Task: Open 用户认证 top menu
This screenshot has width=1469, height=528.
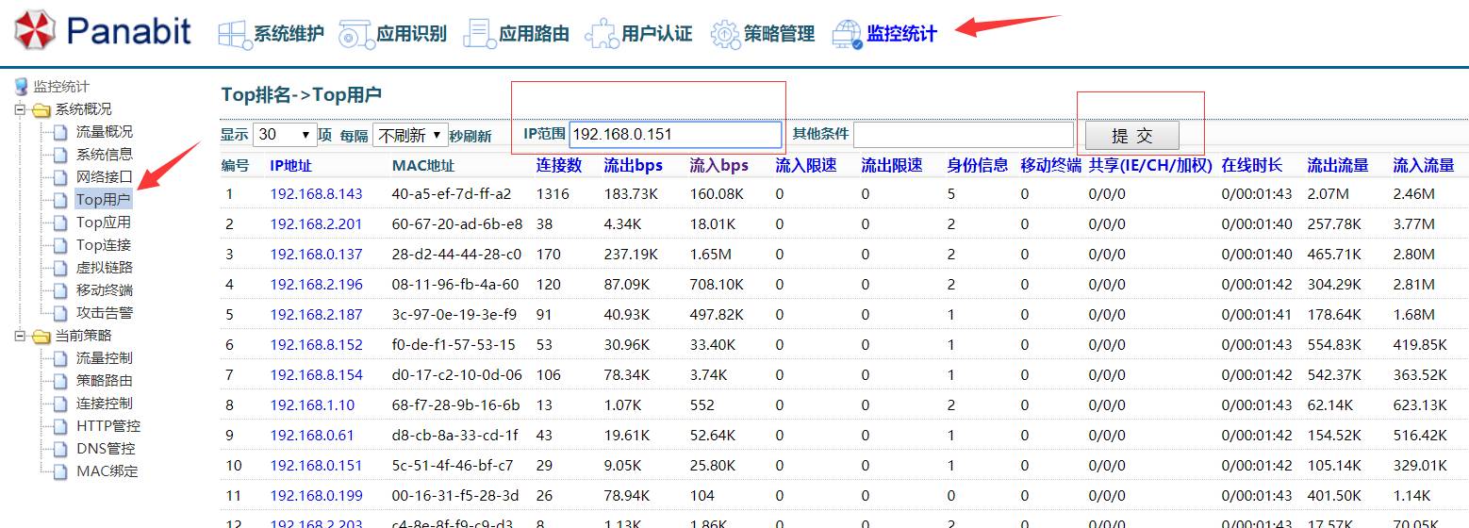Action: point(656,35)
